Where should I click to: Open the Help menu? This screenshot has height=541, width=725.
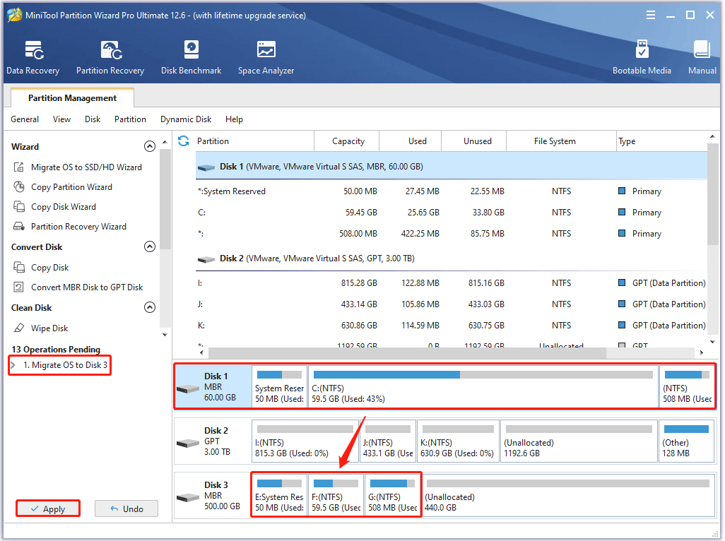234,119
